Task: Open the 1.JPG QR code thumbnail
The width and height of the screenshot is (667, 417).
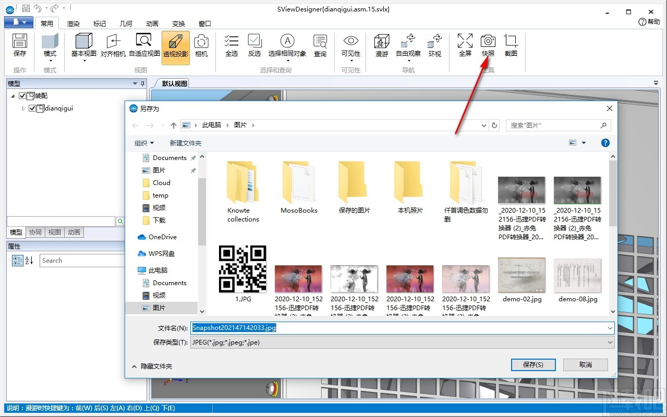Action: click(242, 269)
